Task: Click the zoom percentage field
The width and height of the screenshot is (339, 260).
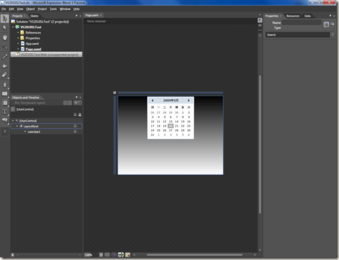Action: pos(91,255)
